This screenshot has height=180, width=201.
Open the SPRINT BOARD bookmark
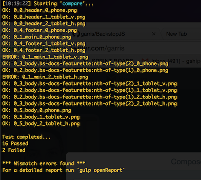click(112, 61)
